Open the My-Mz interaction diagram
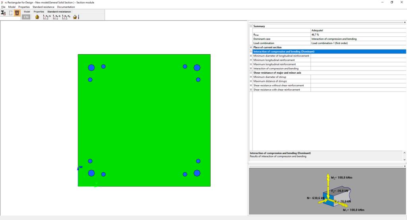Image resolution: width=407 pixels, height=220 pixels. point(66,17)
